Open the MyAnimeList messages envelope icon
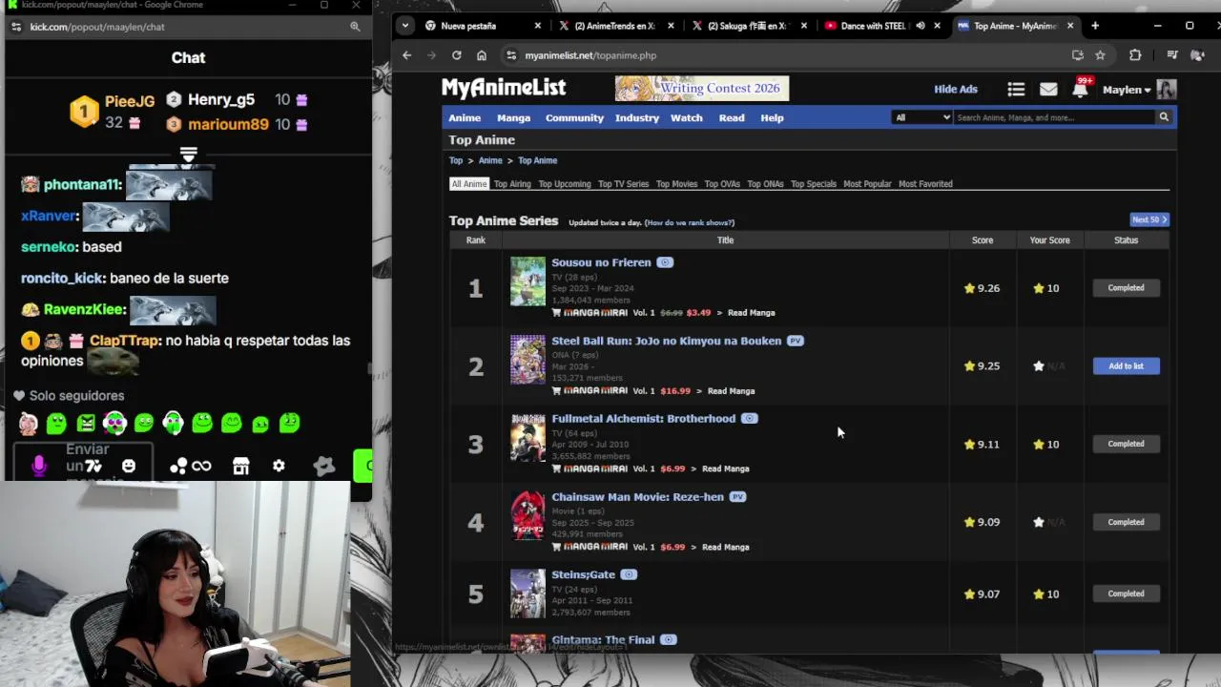Viewport: 1221px width, 687px height. (x=1048, y=90)
